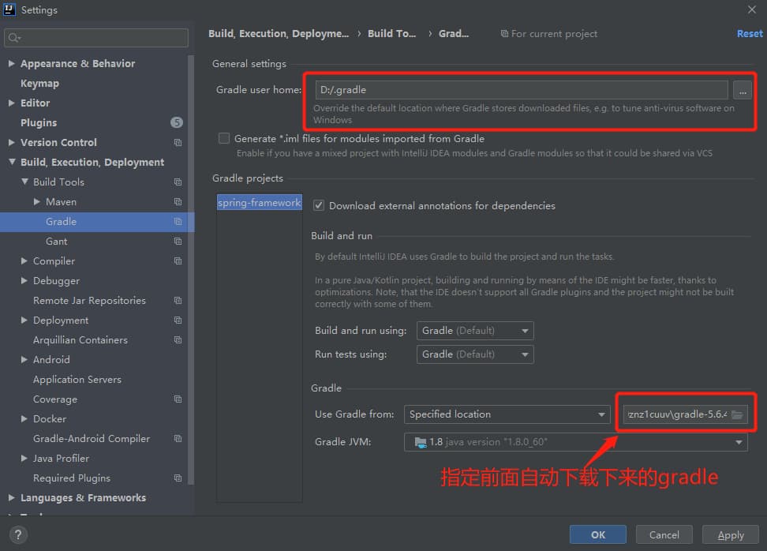
Task: Click the project-level icon beside Required Plugins
Action: tap(178, 478)
